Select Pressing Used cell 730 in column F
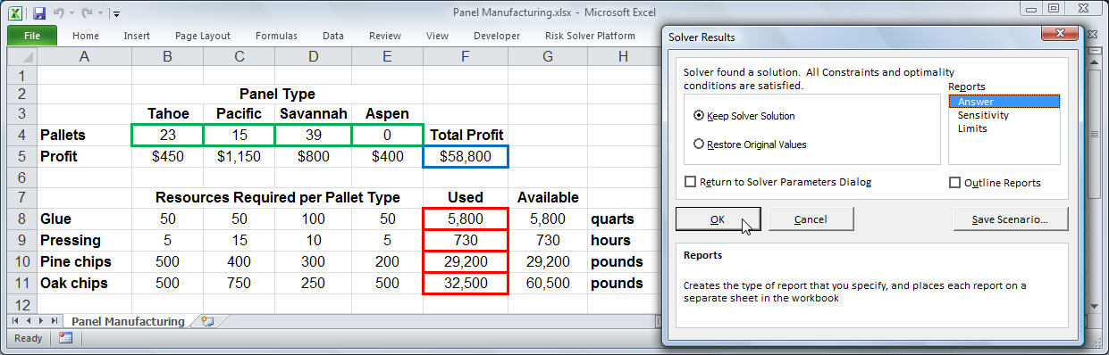This screenshot has height=355, width=1109. coord(465,240)
